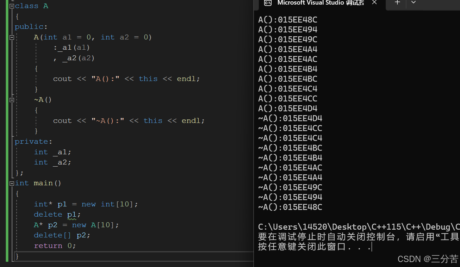Viewport: 460px width, 267px height.
Task: Click output line A():015EE49C
Action: [x=288, y=39]
